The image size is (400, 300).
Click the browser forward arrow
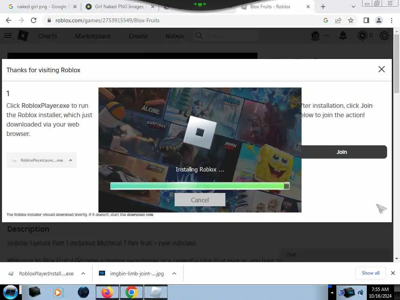tap(21, 20)
